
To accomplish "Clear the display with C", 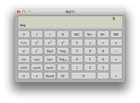I will coord(77,43).
